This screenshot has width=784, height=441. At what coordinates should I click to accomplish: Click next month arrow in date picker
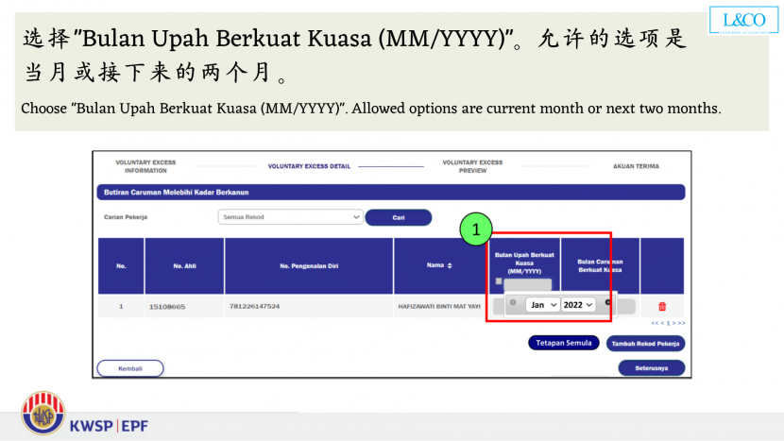click(607, 303)
